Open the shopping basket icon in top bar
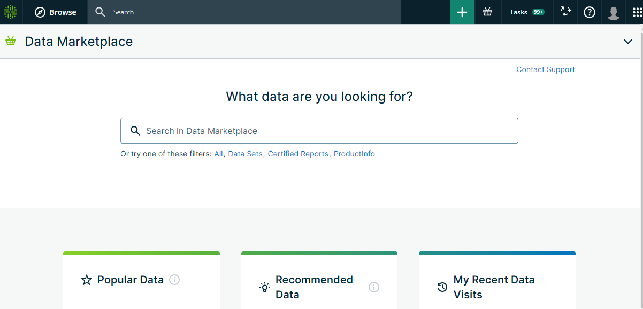The height and width of the screenshot is (309, 643). pos(487,12)
